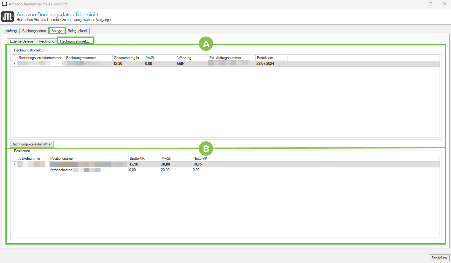The image size is (451, 263).
Task: Switch to the Buchungsdaten tab
Action: click(x=34, y=31)
